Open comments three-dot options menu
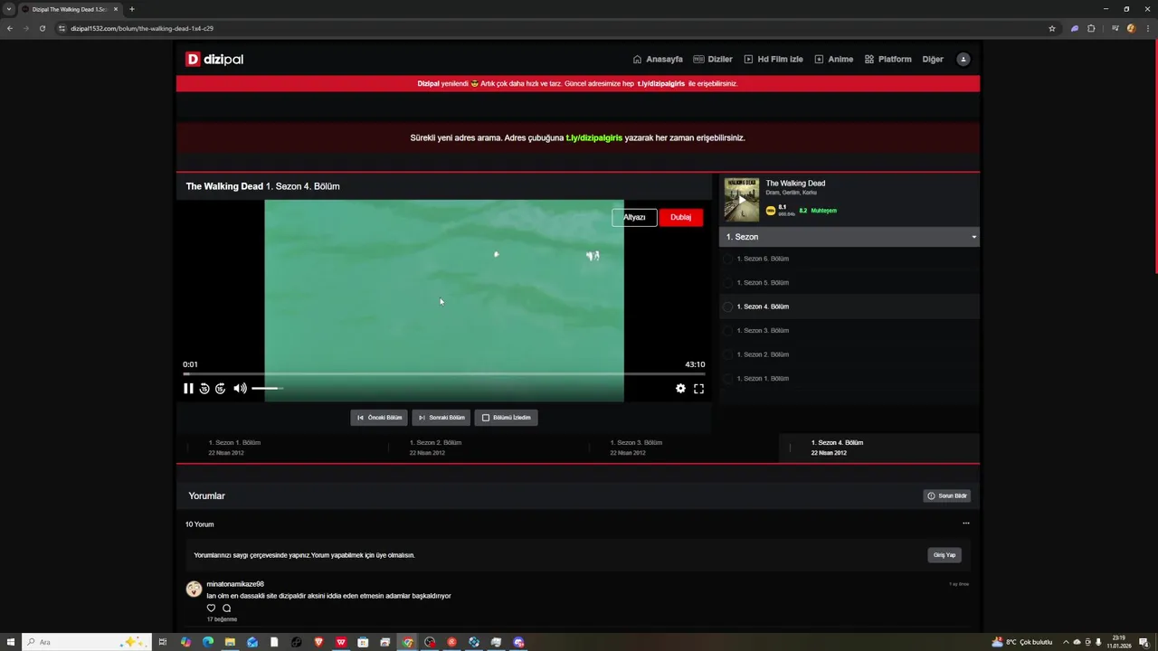 coord(966,524)
